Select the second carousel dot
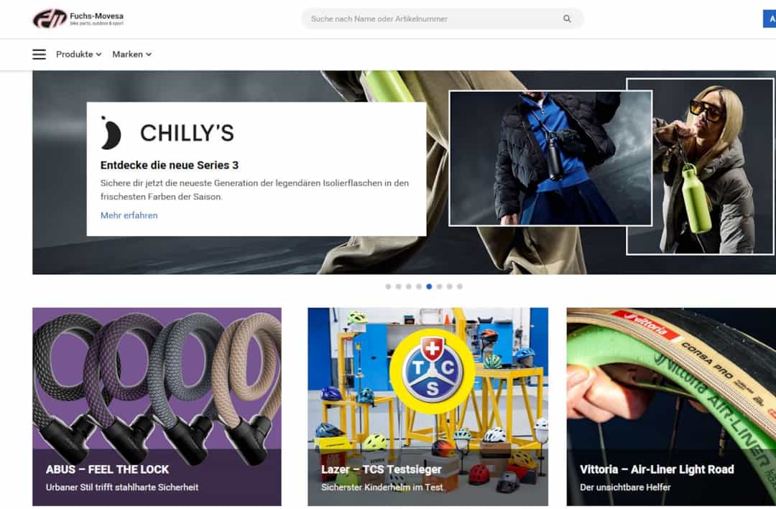Image resolution: width=776 pixels, height=509 pixels. click(x=398, y=286)
